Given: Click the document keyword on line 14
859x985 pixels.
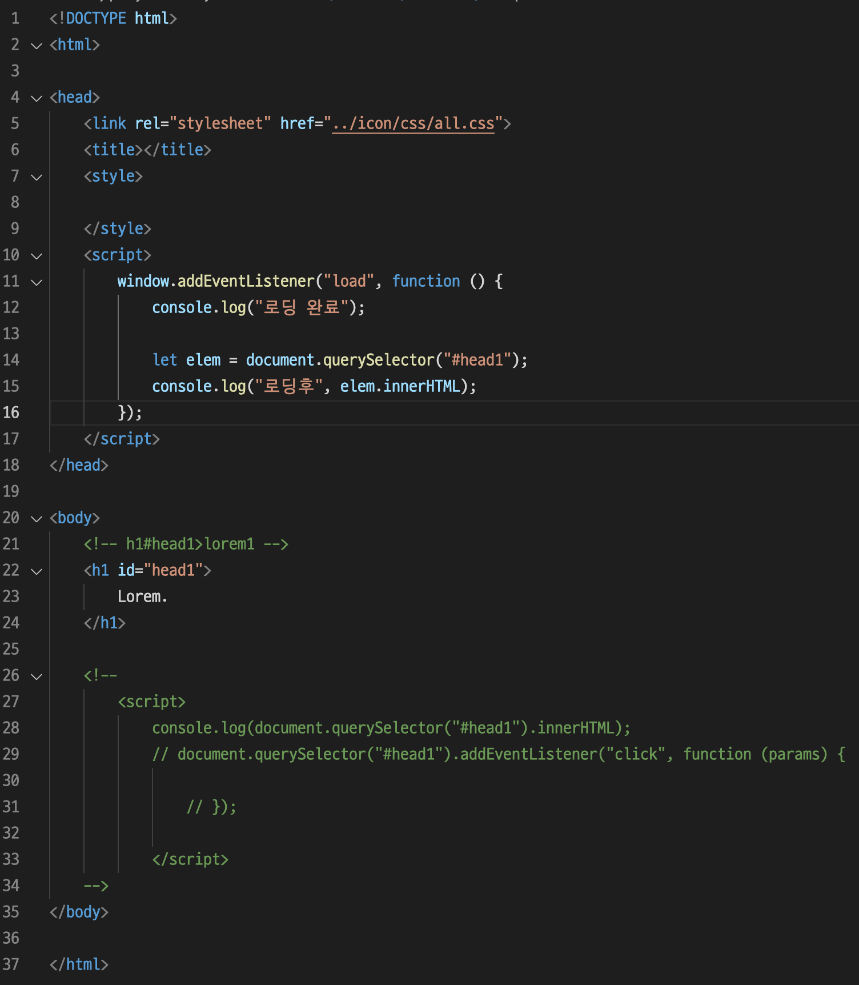Looking at the screenshot, I should [280, 360].
